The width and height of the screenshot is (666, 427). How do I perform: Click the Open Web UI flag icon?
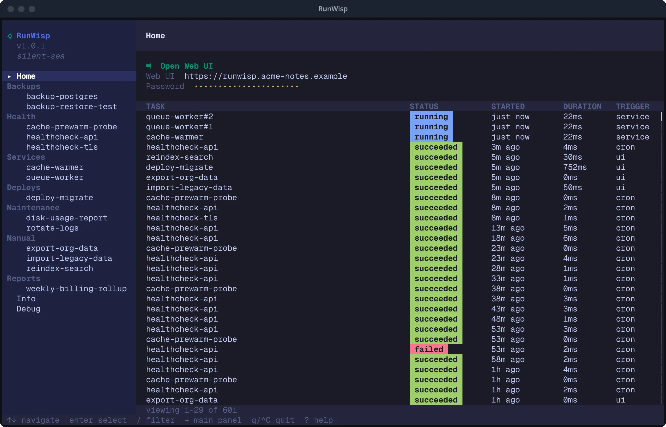pyautogui.click(x=149, y=66)
